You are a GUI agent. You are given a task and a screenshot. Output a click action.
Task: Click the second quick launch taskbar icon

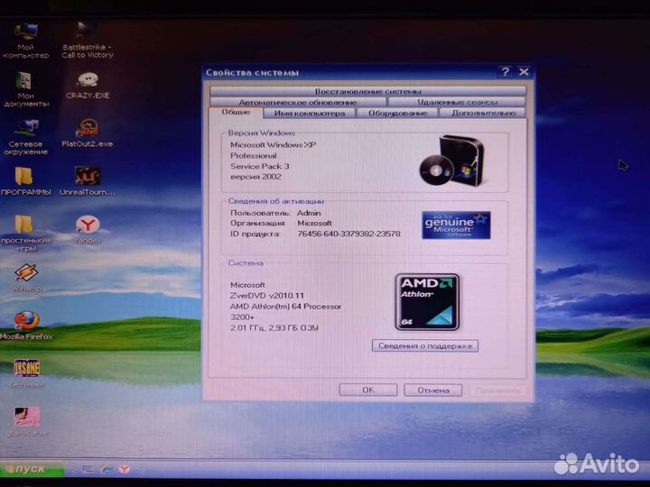[107, 469]
